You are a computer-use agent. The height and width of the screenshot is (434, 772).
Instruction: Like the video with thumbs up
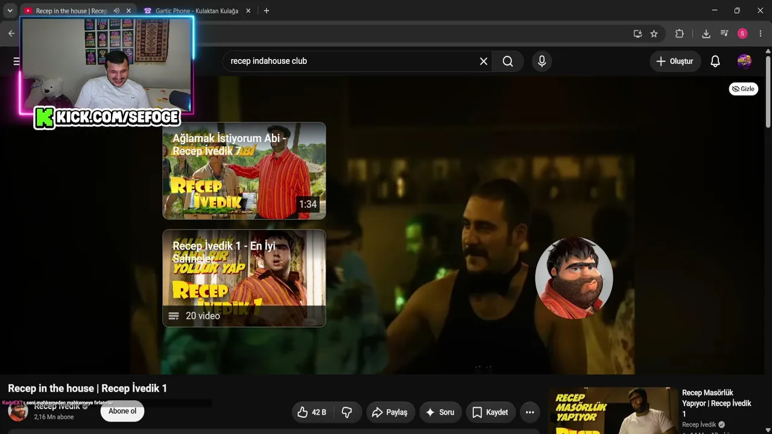(x=311, y=412)
